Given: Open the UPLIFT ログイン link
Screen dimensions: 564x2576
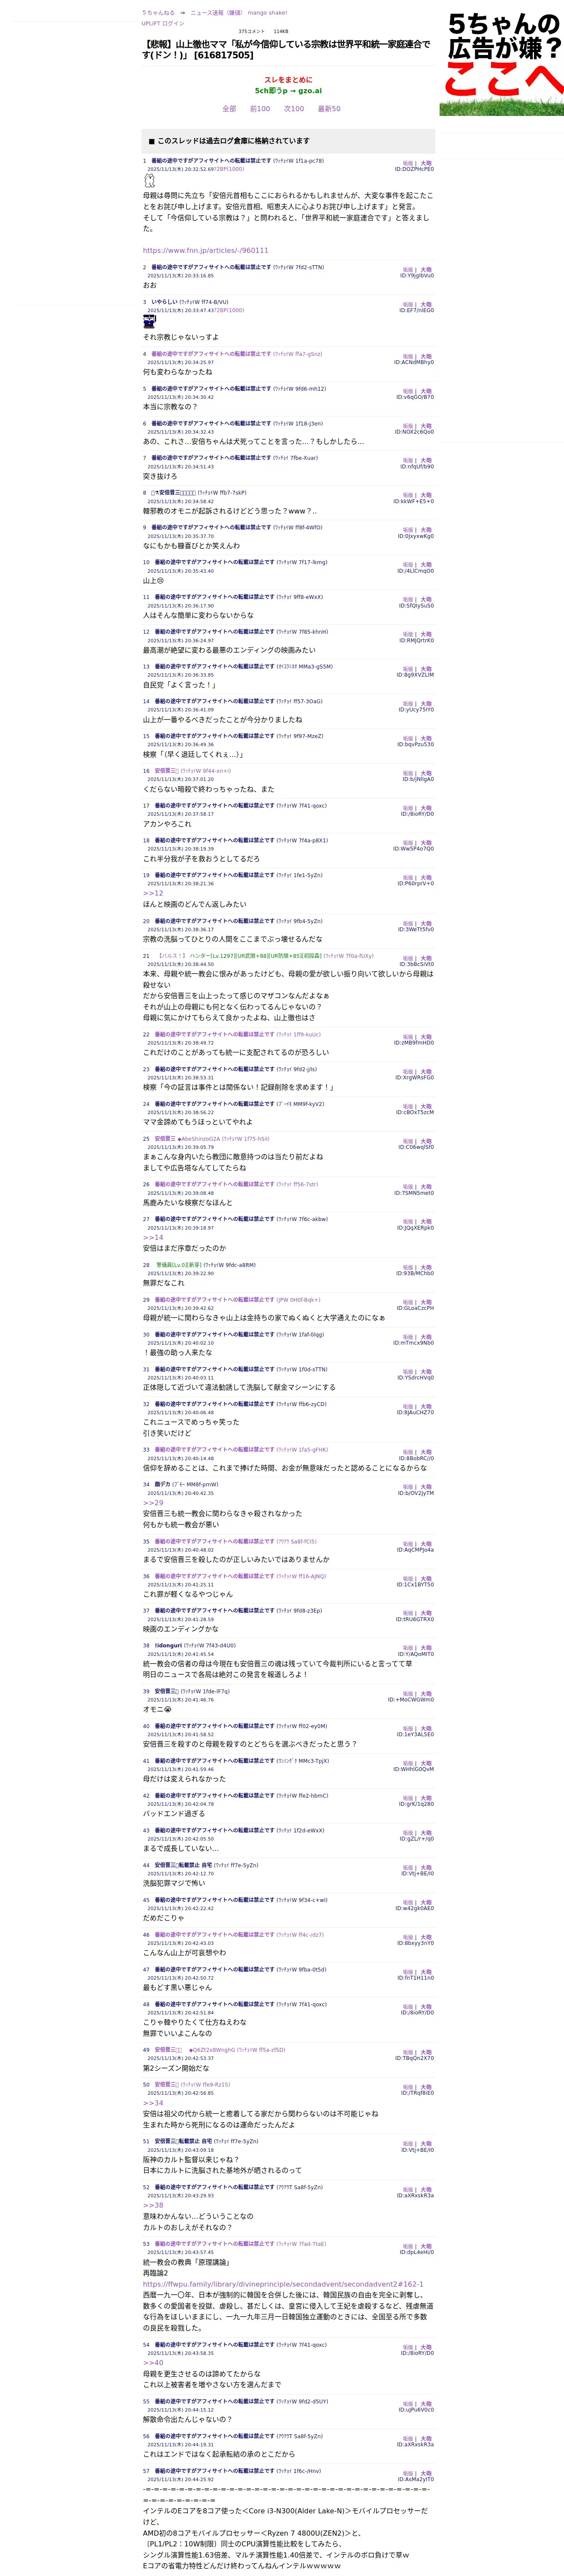Looking at the screenshot, I should pos(163,23).
